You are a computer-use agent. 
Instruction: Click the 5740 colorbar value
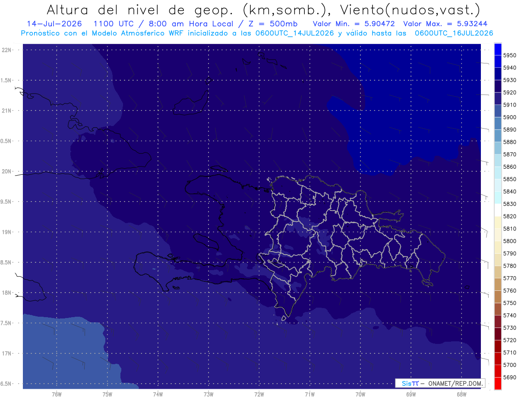(510, 315)
